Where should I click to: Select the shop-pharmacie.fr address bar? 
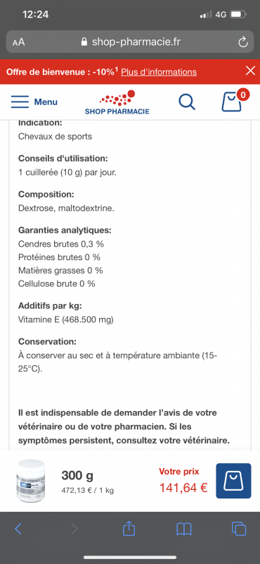click(x=130, y=42)
